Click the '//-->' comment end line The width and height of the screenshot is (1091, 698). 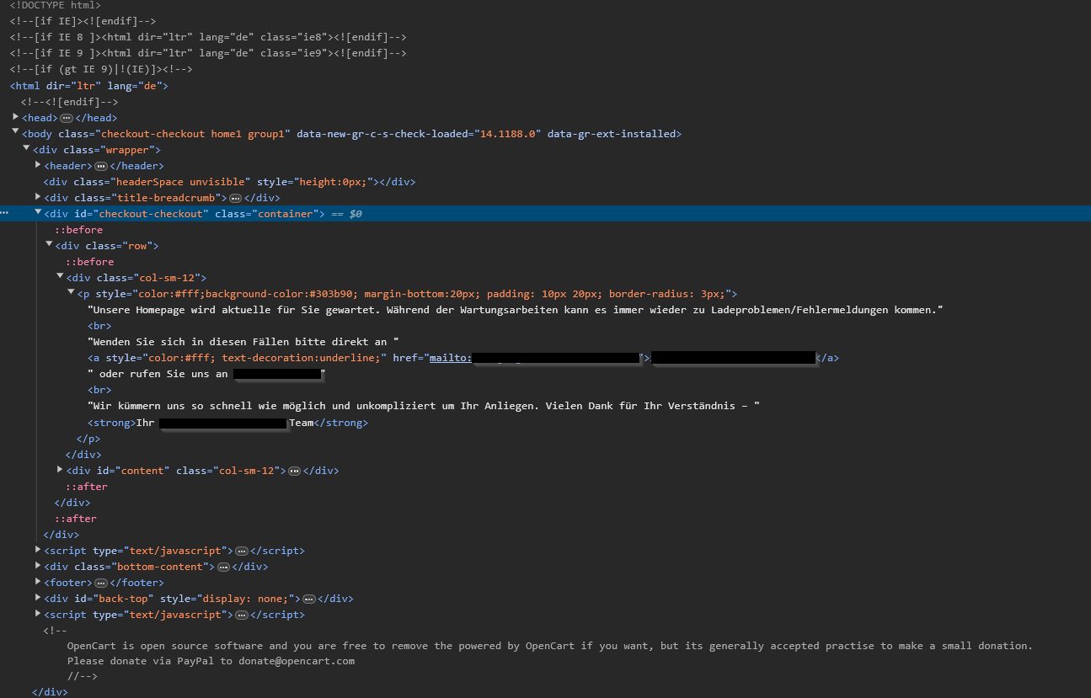tap(83, 676)
